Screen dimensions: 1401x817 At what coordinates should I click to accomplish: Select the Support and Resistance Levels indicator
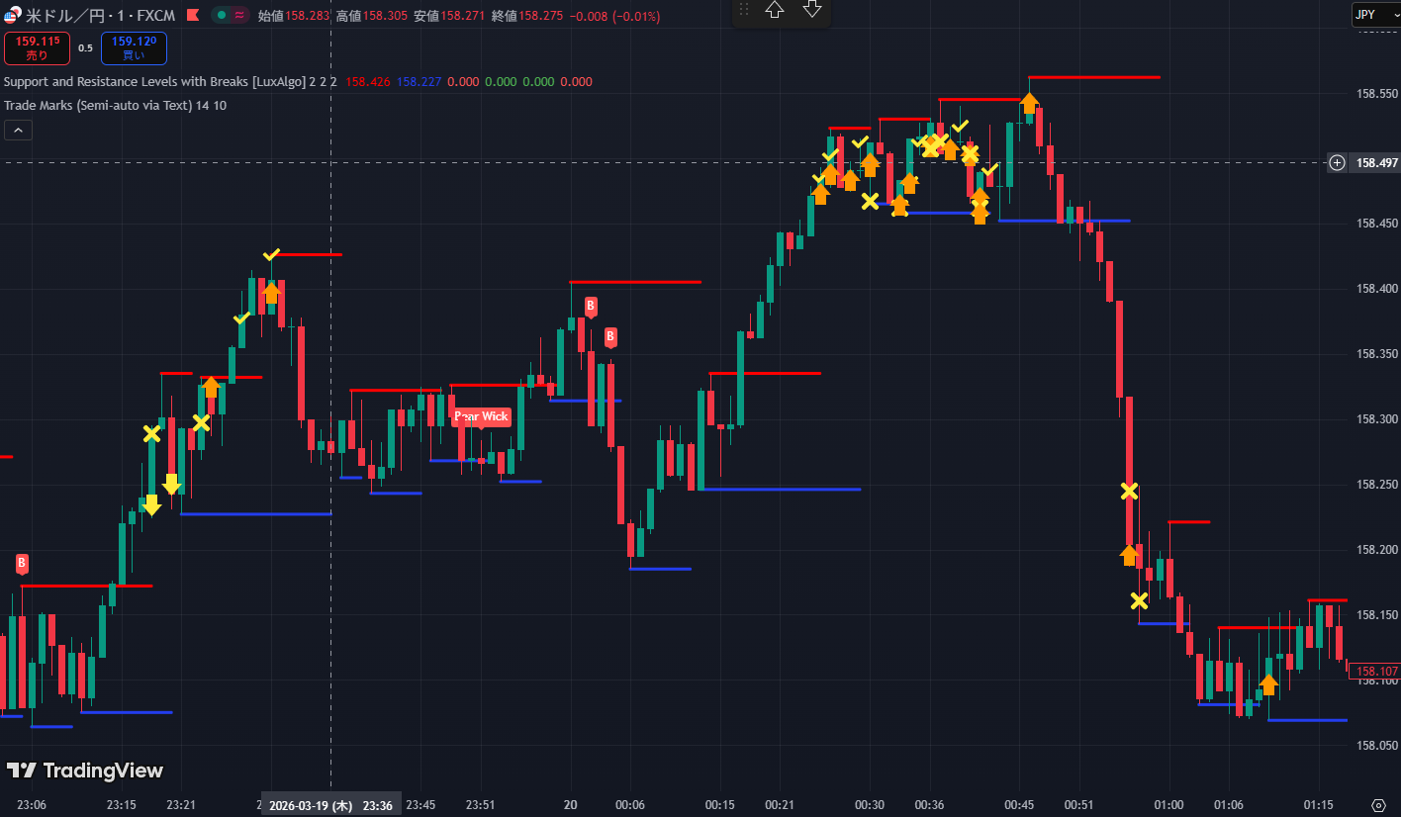tap(168, 82)
